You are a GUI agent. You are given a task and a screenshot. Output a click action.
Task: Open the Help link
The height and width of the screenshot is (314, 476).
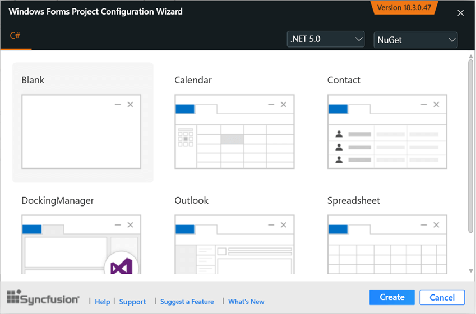click(103, 302)
